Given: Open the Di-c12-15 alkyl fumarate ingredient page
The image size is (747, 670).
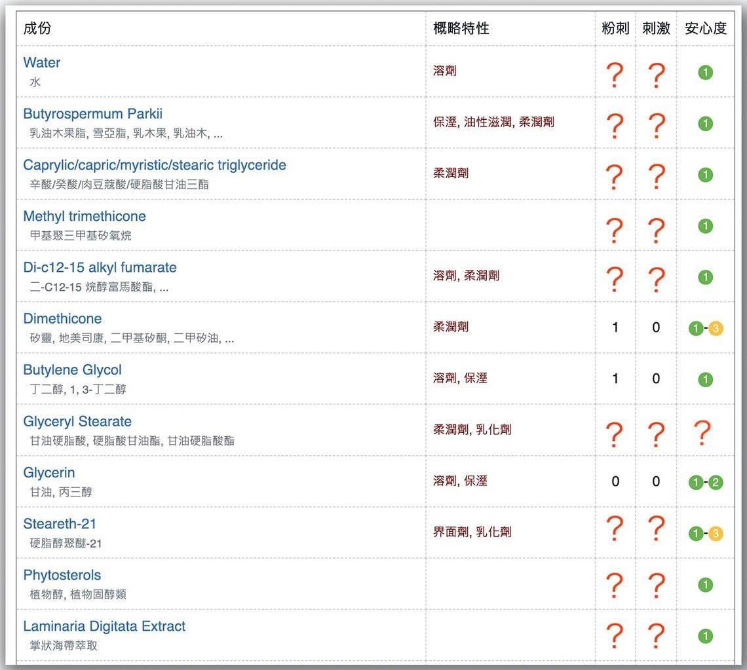Looking at the screenshot, I should point(100,268).
